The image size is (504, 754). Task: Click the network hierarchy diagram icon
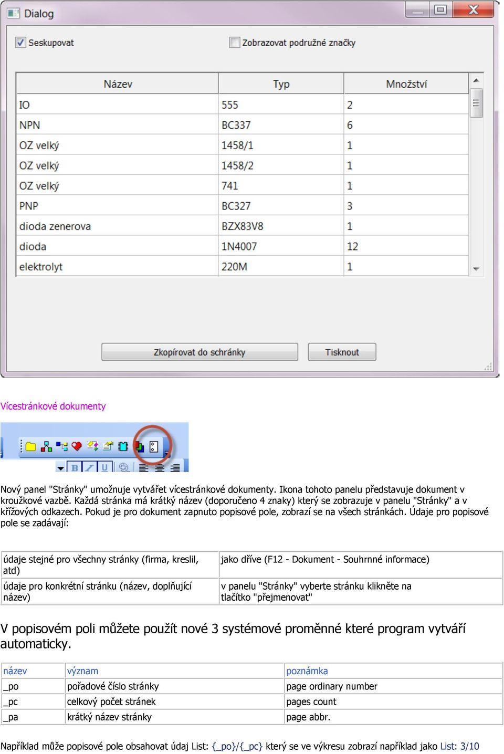[x=46, y=446]
